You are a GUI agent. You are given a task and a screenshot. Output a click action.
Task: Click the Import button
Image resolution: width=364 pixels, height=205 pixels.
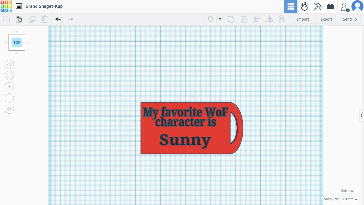(303, 19)
